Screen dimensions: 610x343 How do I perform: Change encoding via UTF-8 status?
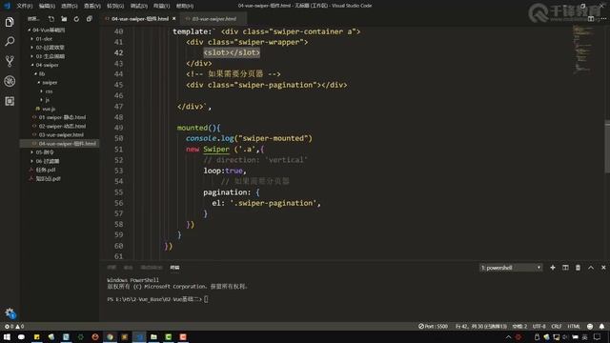[x=539, y=326]
